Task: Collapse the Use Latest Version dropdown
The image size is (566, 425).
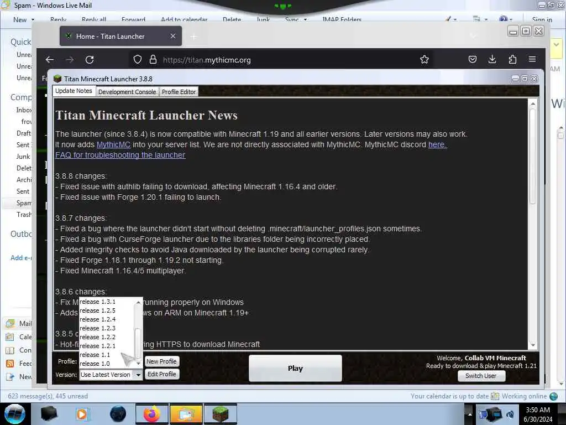Action: point(138,375)
